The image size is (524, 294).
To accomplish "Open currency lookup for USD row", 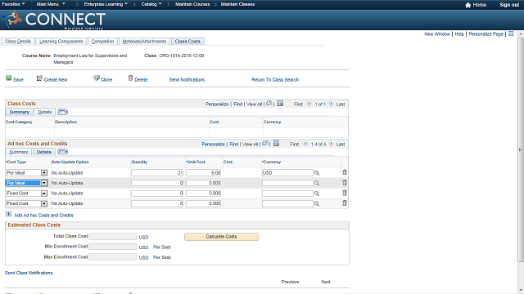I will [x=317, y=173].
